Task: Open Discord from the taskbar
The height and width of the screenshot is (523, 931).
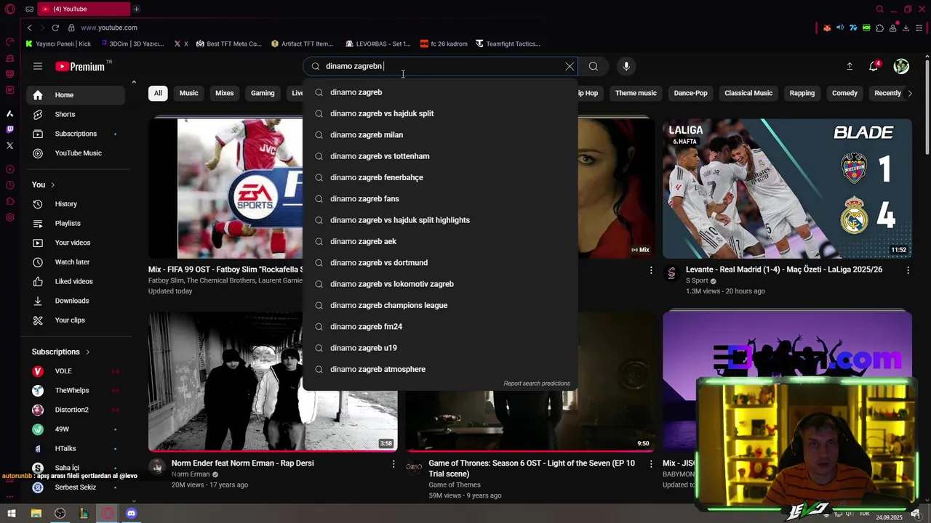Action: [x=131, y=514]
